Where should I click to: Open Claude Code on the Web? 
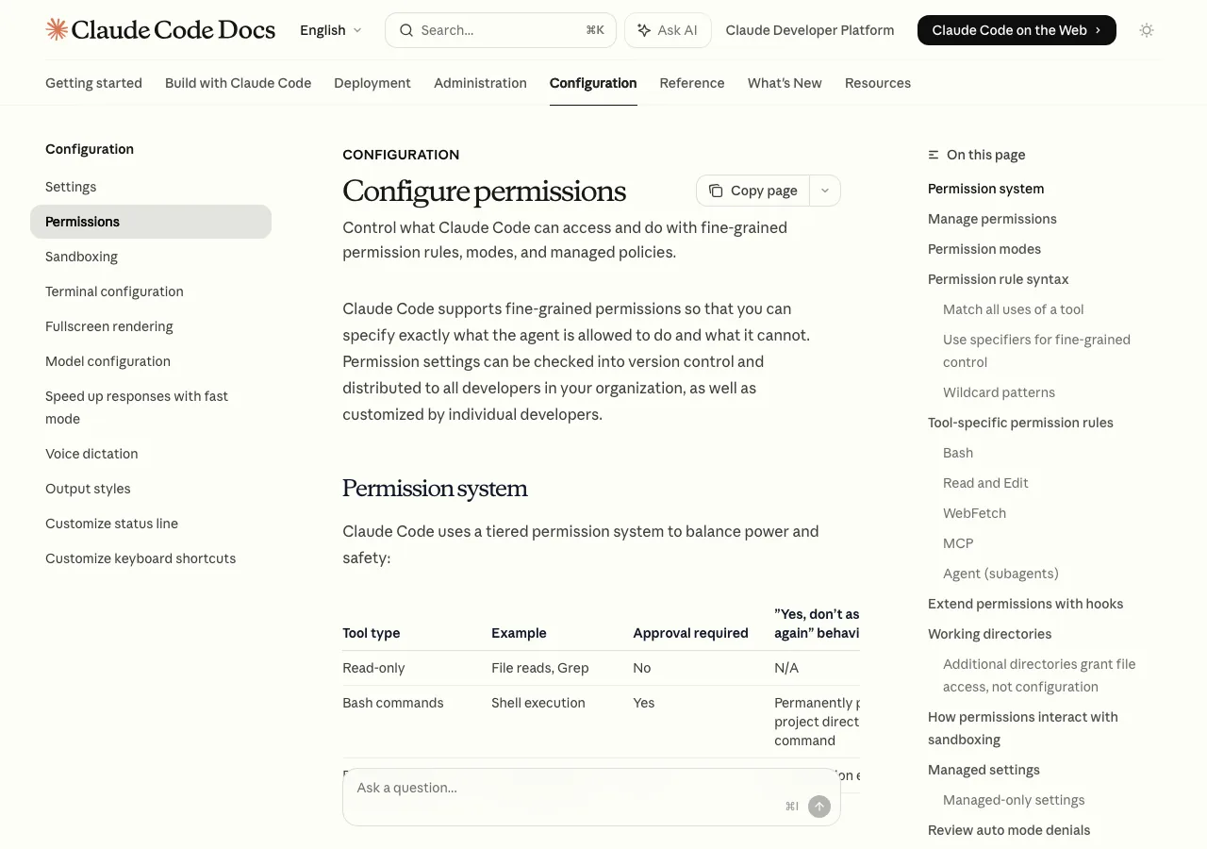click(x=1017, y=30)
